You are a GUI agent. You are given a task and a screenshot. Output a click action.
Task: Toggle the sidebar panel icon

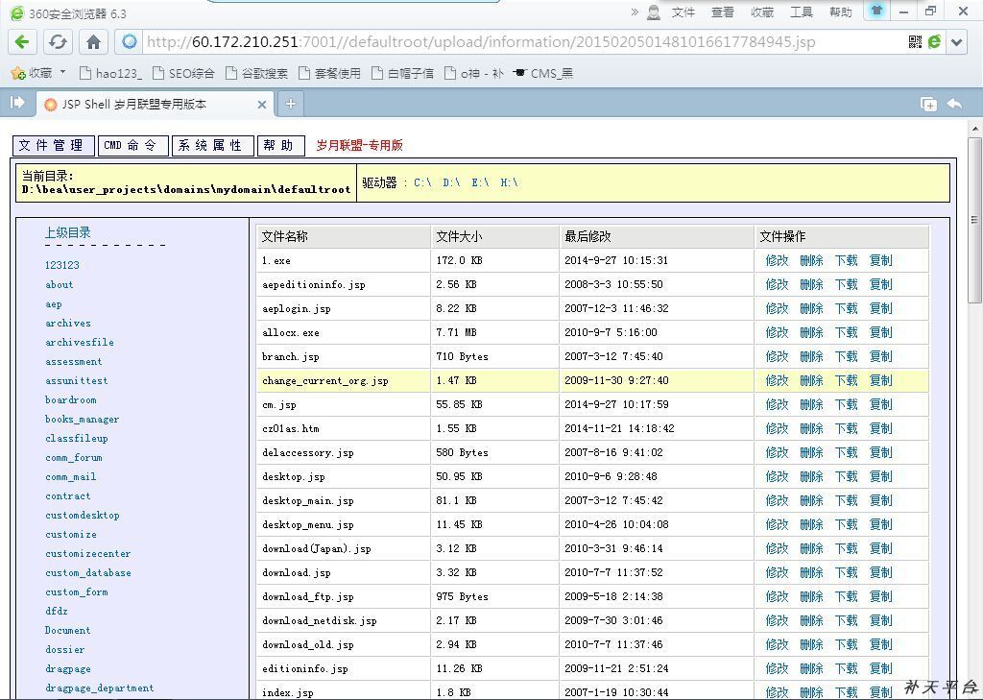[17, 102]
